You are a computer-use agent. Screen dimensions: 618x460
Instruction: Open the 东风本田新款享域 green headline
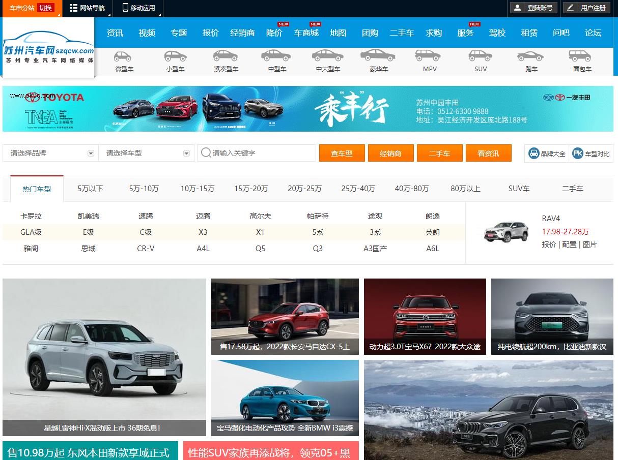point(90,452)
